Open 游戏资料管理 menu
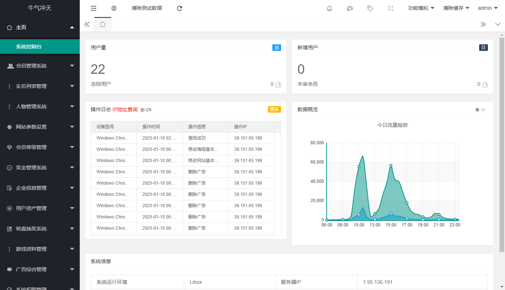 coord(40,249)
